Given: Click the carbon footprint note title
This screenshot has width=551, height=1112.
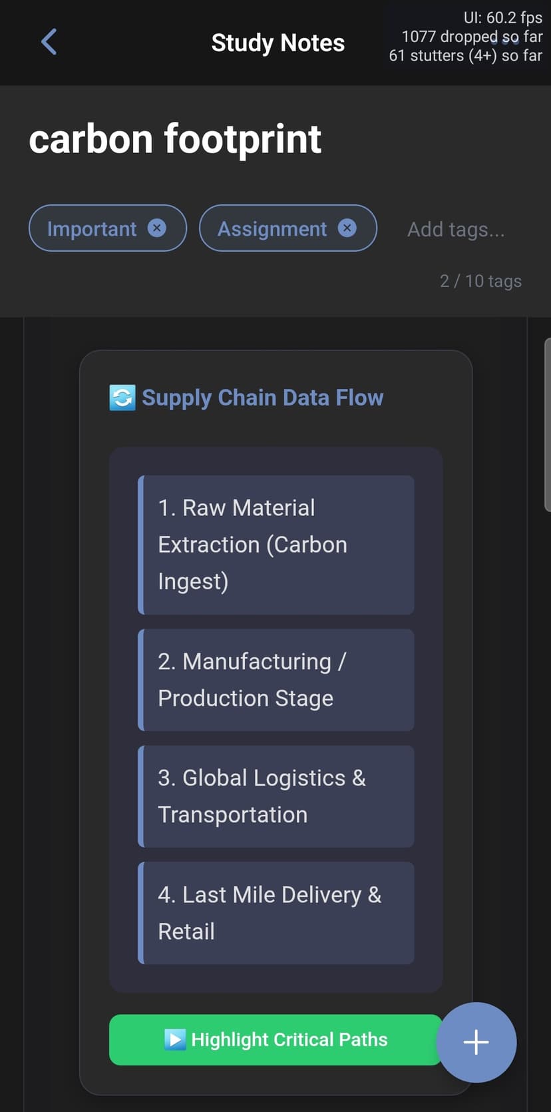Looking at the screenshot, I should coord(175,139).
